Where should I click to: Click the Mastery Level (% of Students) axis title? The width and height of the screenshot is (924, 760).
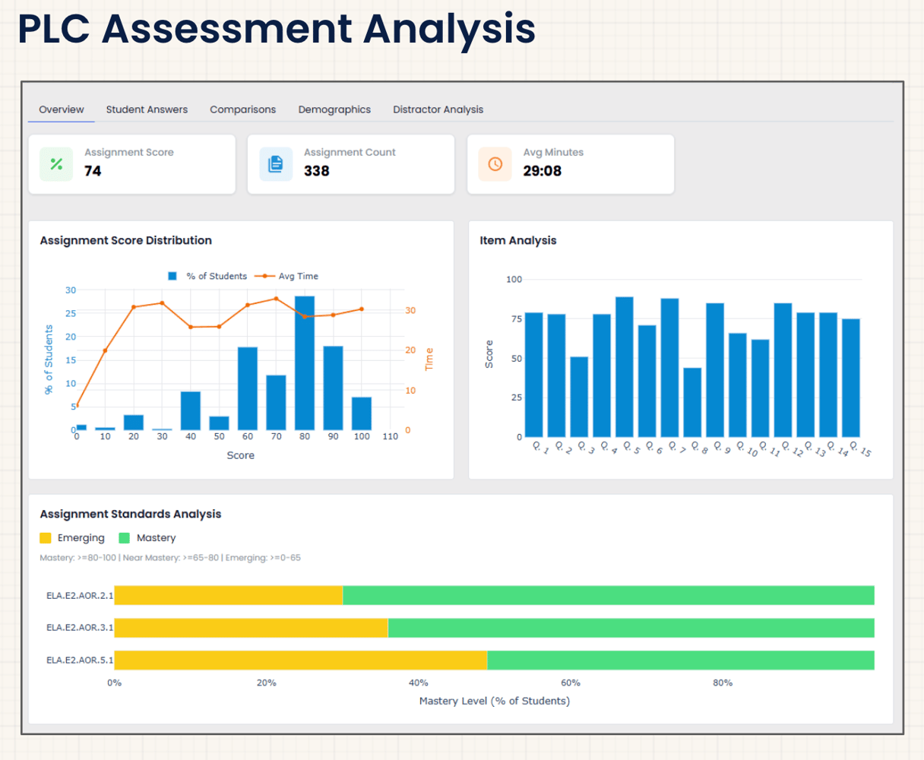pyautogui.click(x=494, y=701)
